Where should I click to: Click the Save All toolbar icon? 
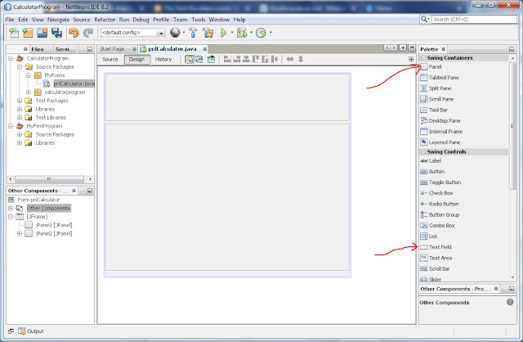(56, 33)
